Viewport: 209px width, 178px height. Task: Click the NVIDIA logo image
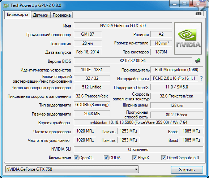click(188, 39)
